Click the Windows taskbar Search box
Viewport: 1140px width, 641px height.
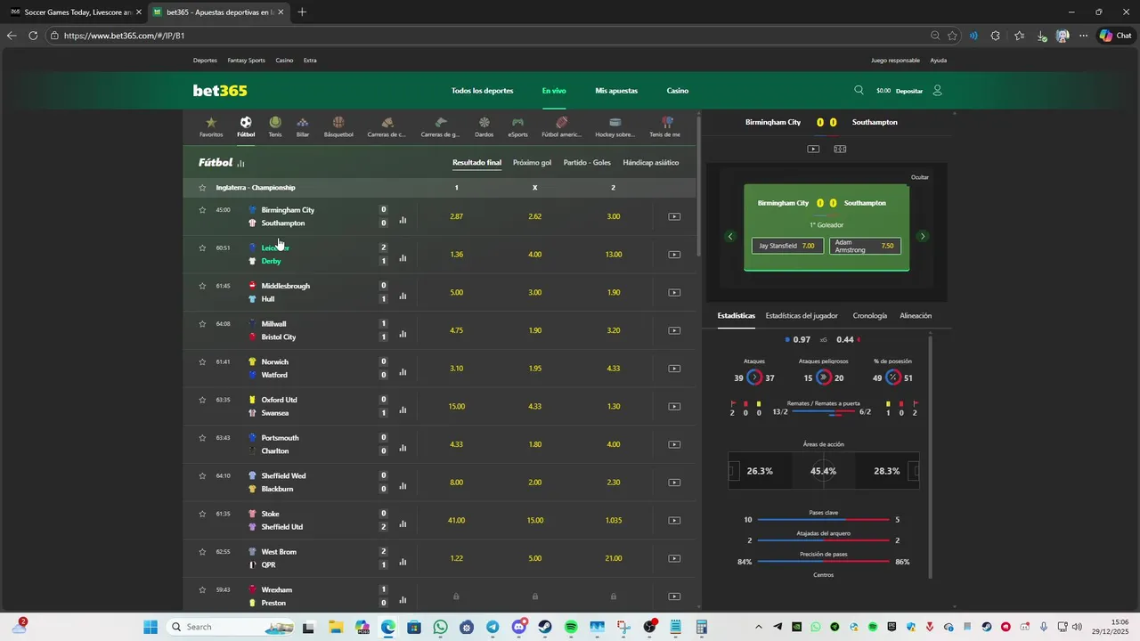(x=230, y=627)
